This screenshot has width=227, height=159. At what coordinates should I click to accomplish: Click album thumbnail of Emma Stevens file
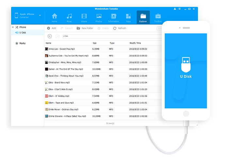click(46, 116)
